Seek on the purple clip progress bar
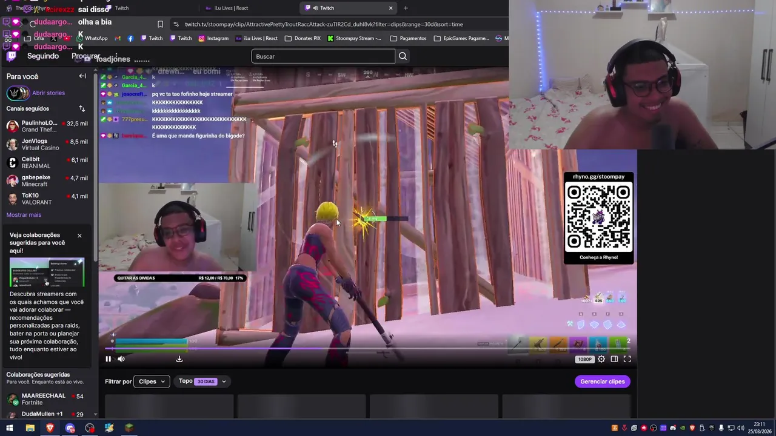This screenshot has height=436, width=776. coord(367,348)
